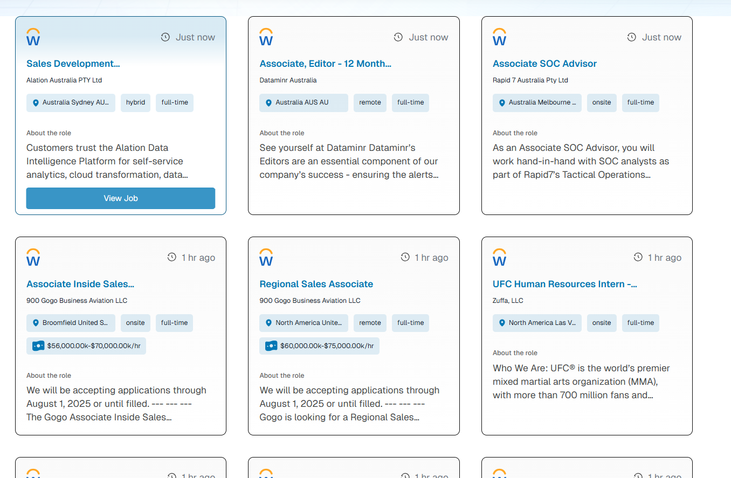Click location pin in Broomfield United tag
This screenshot has height=478, width=731.
[x=36, y=323]
